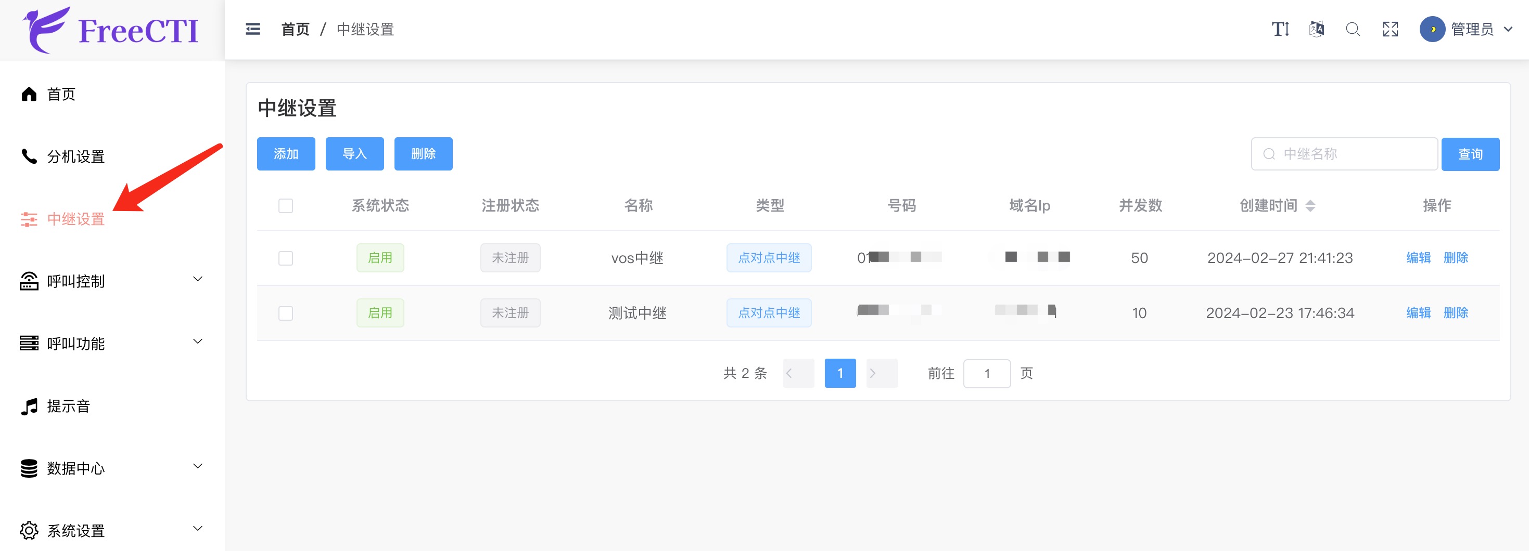Open 中继设置 in the sidebar
The image size is (1529, 551).
click(x=77, y=219)
